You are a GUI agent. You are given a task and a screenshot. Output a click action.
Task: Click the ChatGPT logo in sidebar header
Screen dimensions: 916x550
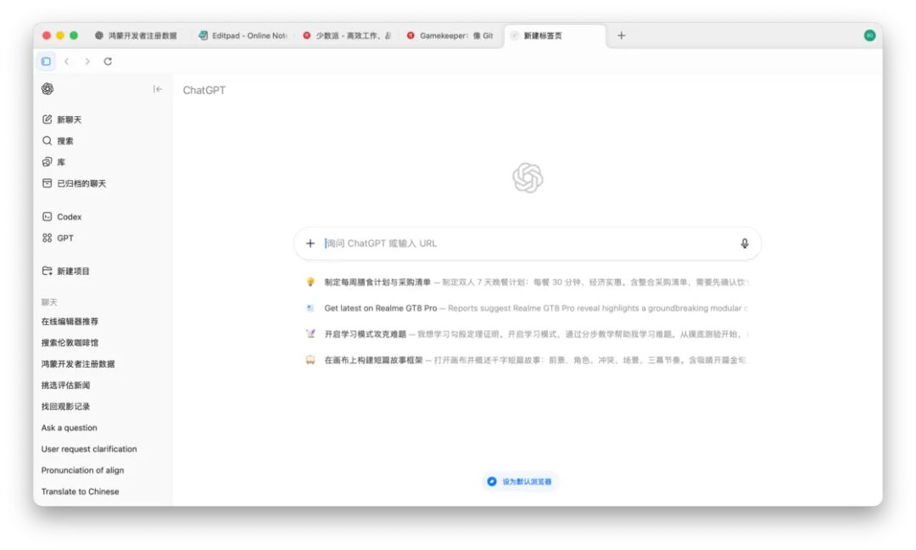(x=47, y=89)
